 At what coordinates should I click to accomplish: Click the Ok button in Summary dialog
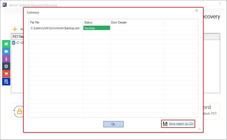tap(113, 124)
